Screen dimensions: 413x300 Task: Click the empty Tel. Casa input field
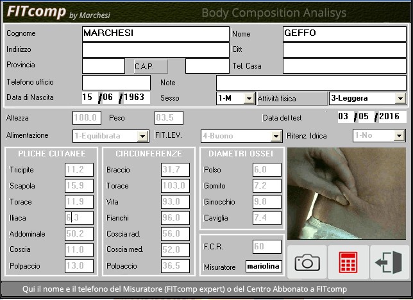coord(344,66)
